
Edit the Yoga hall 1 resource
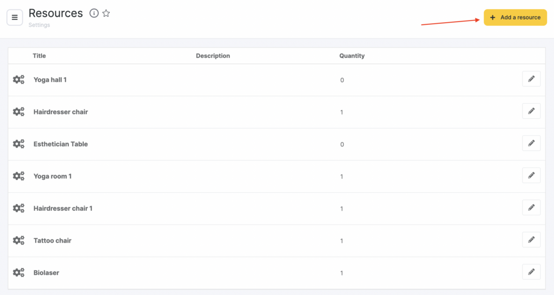pyautogui.click(x=531, y=79)
